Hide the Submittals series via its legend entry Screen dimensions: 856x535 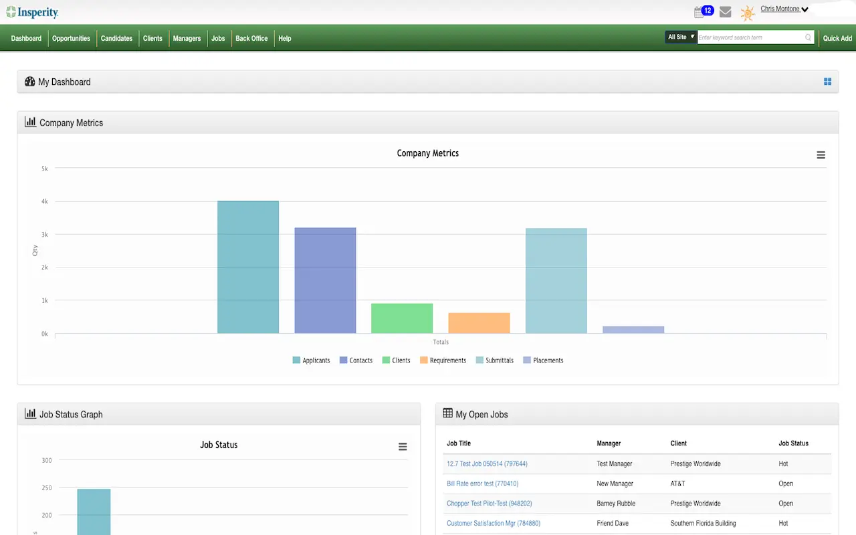(494, 360)
